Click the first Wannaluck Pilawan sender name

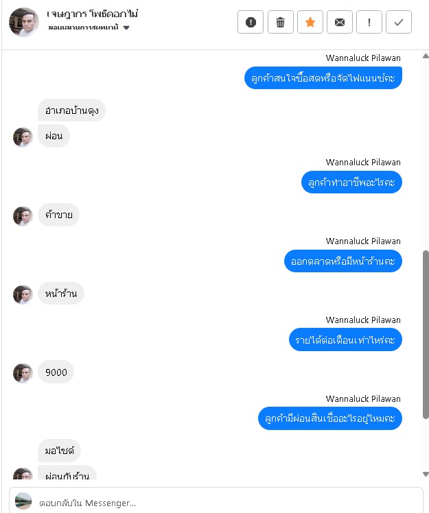click(363, 58)
